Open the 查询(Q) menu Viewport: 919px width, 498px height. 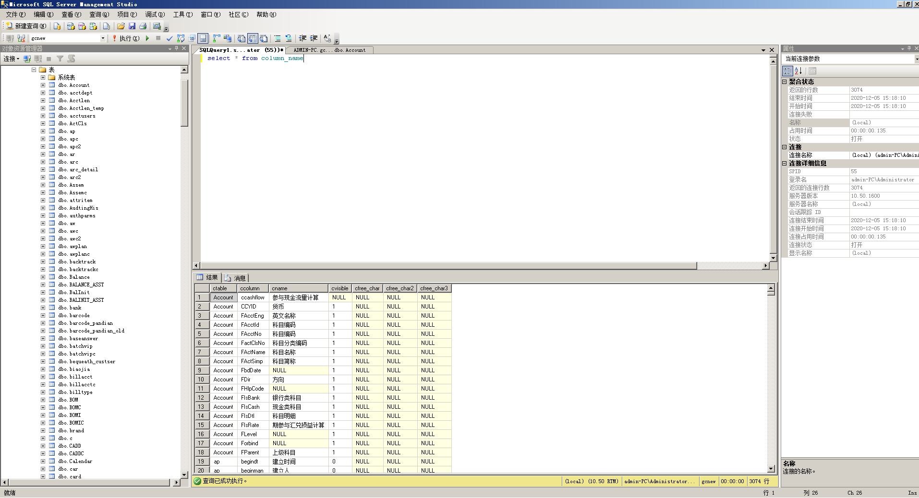[99, 14]
